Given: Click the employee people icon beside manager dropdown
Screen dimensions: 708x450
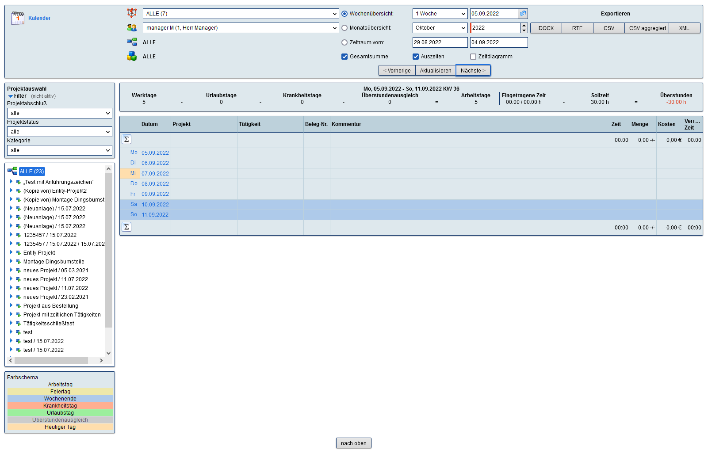Looking at the screenshot, I should click(x=132, y=28).
